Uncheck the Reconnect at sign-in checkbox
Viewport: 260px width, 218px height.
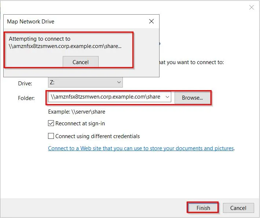click(51, 123)
